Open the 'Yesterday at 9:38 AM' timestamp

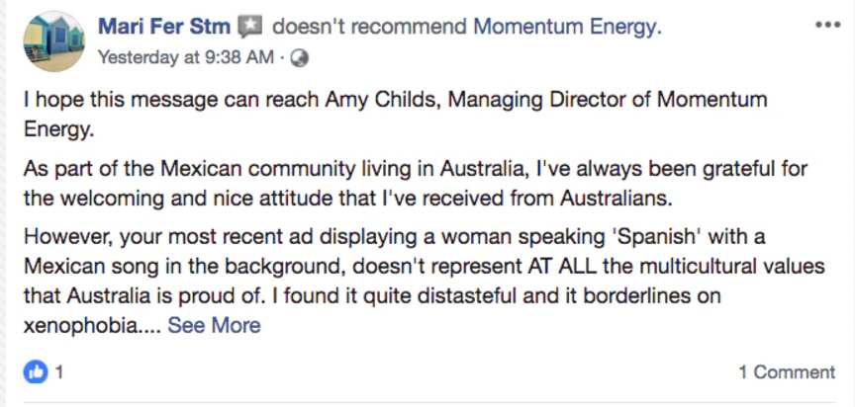tap(185, 57)
